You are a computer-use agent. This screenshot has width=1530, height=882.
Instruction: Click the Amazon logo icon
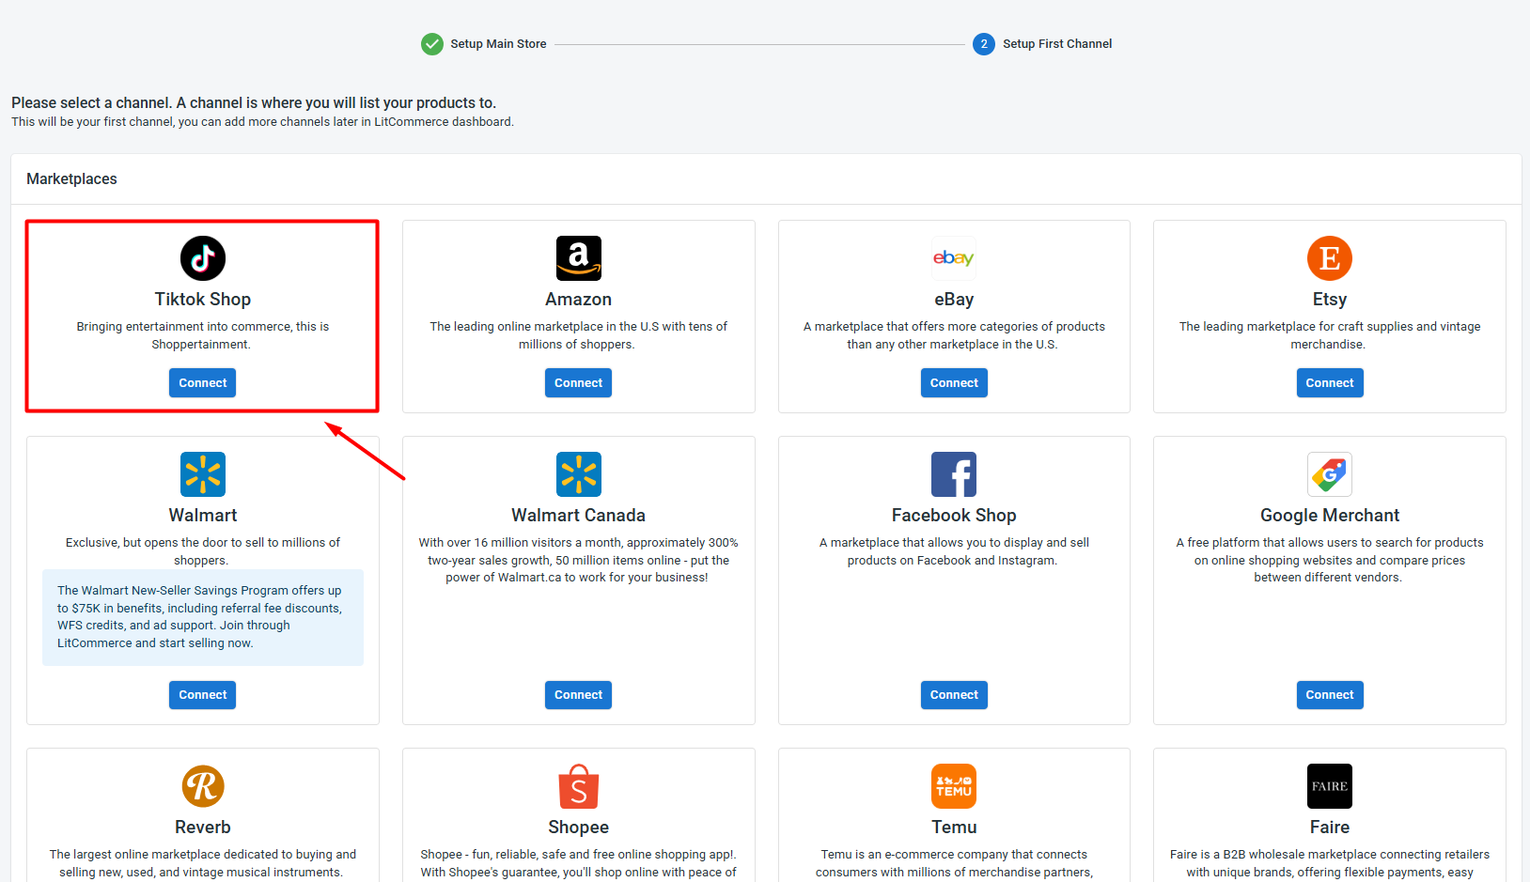click(579, 258)
